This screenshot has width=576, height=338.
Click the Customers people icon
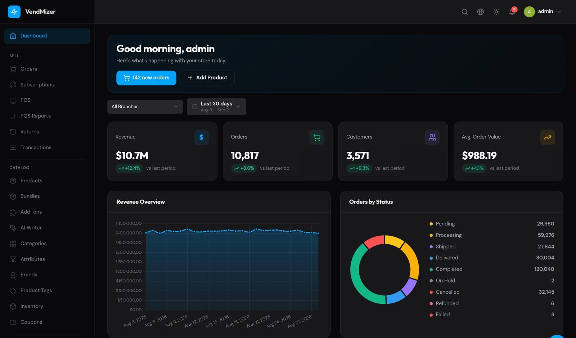432,137
